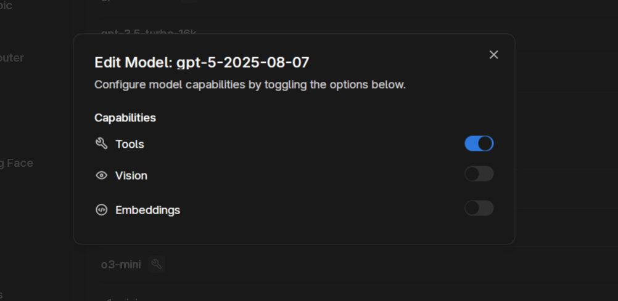Click the Edit Model dialog title
This screenshot has height=301, width=618.
(x=133, y=62)
